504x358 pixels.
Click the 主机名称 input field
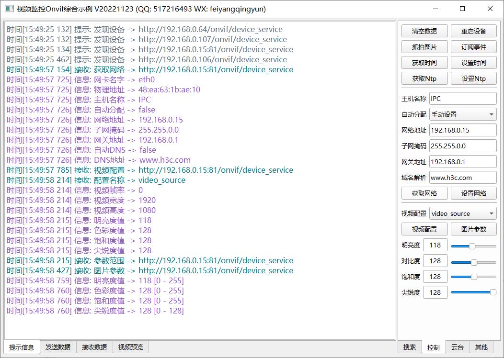point(462,99)
